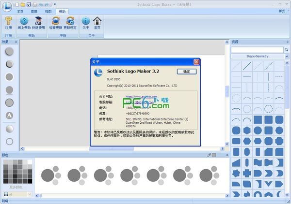Open the Sothink application orb menu
This screenshot has width=291, height=204.
7,6
